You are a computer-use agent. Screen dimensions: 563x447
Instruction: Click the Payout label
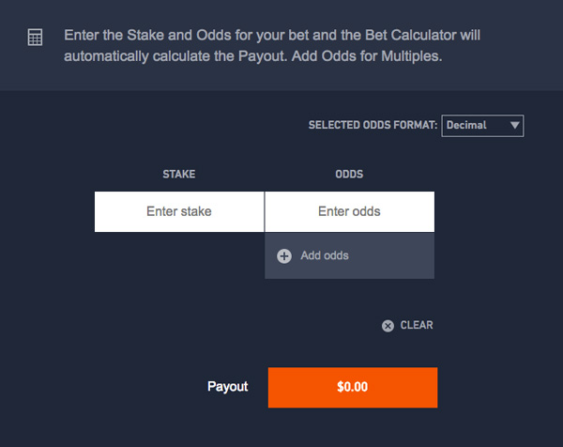point(228,387)
